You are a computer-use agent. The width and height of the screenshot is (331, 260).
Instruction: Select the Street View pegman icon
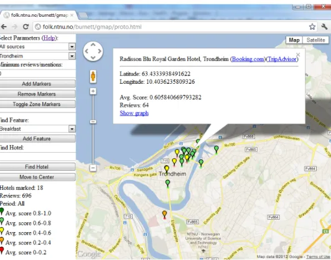pos(93,76)
